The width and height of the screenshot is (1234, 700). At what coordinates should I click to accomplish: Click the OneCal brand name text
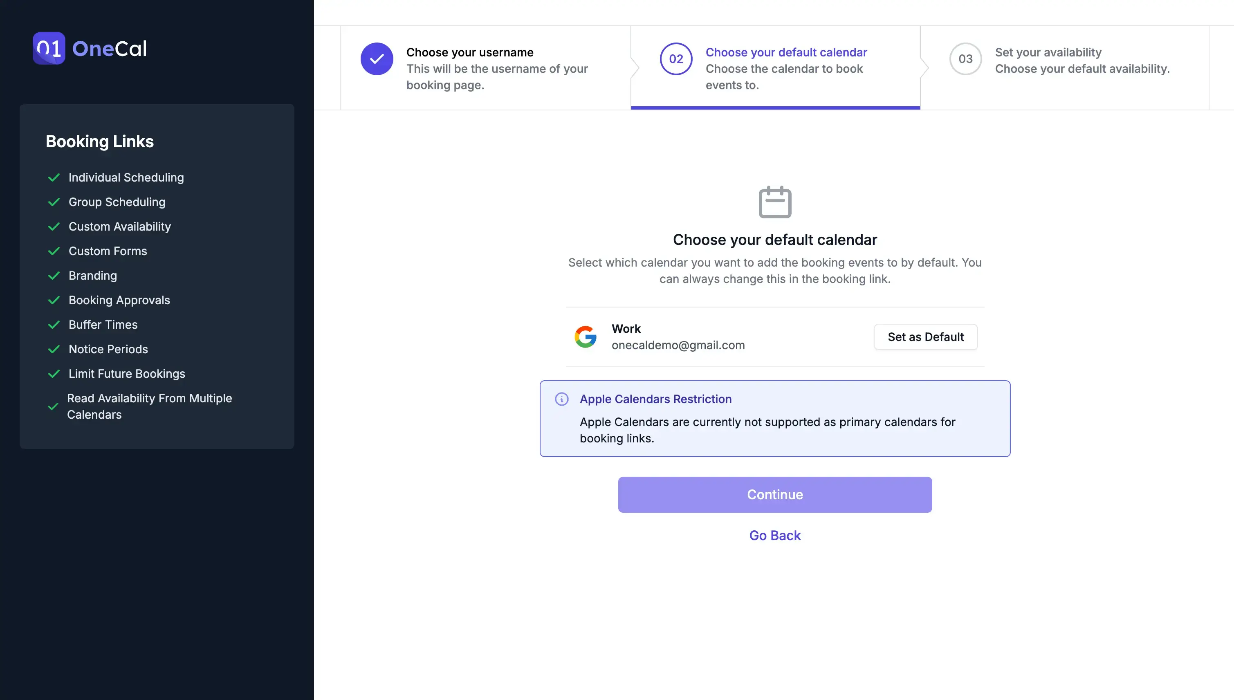coord(109,49)
